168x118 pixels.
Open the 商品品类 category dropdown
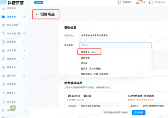[x=115, y=35]
